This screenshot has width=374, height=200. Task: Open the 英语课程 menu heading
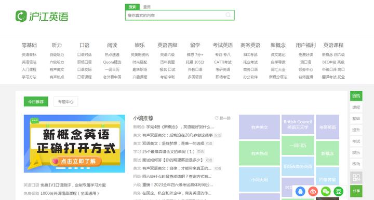(333, 45)
